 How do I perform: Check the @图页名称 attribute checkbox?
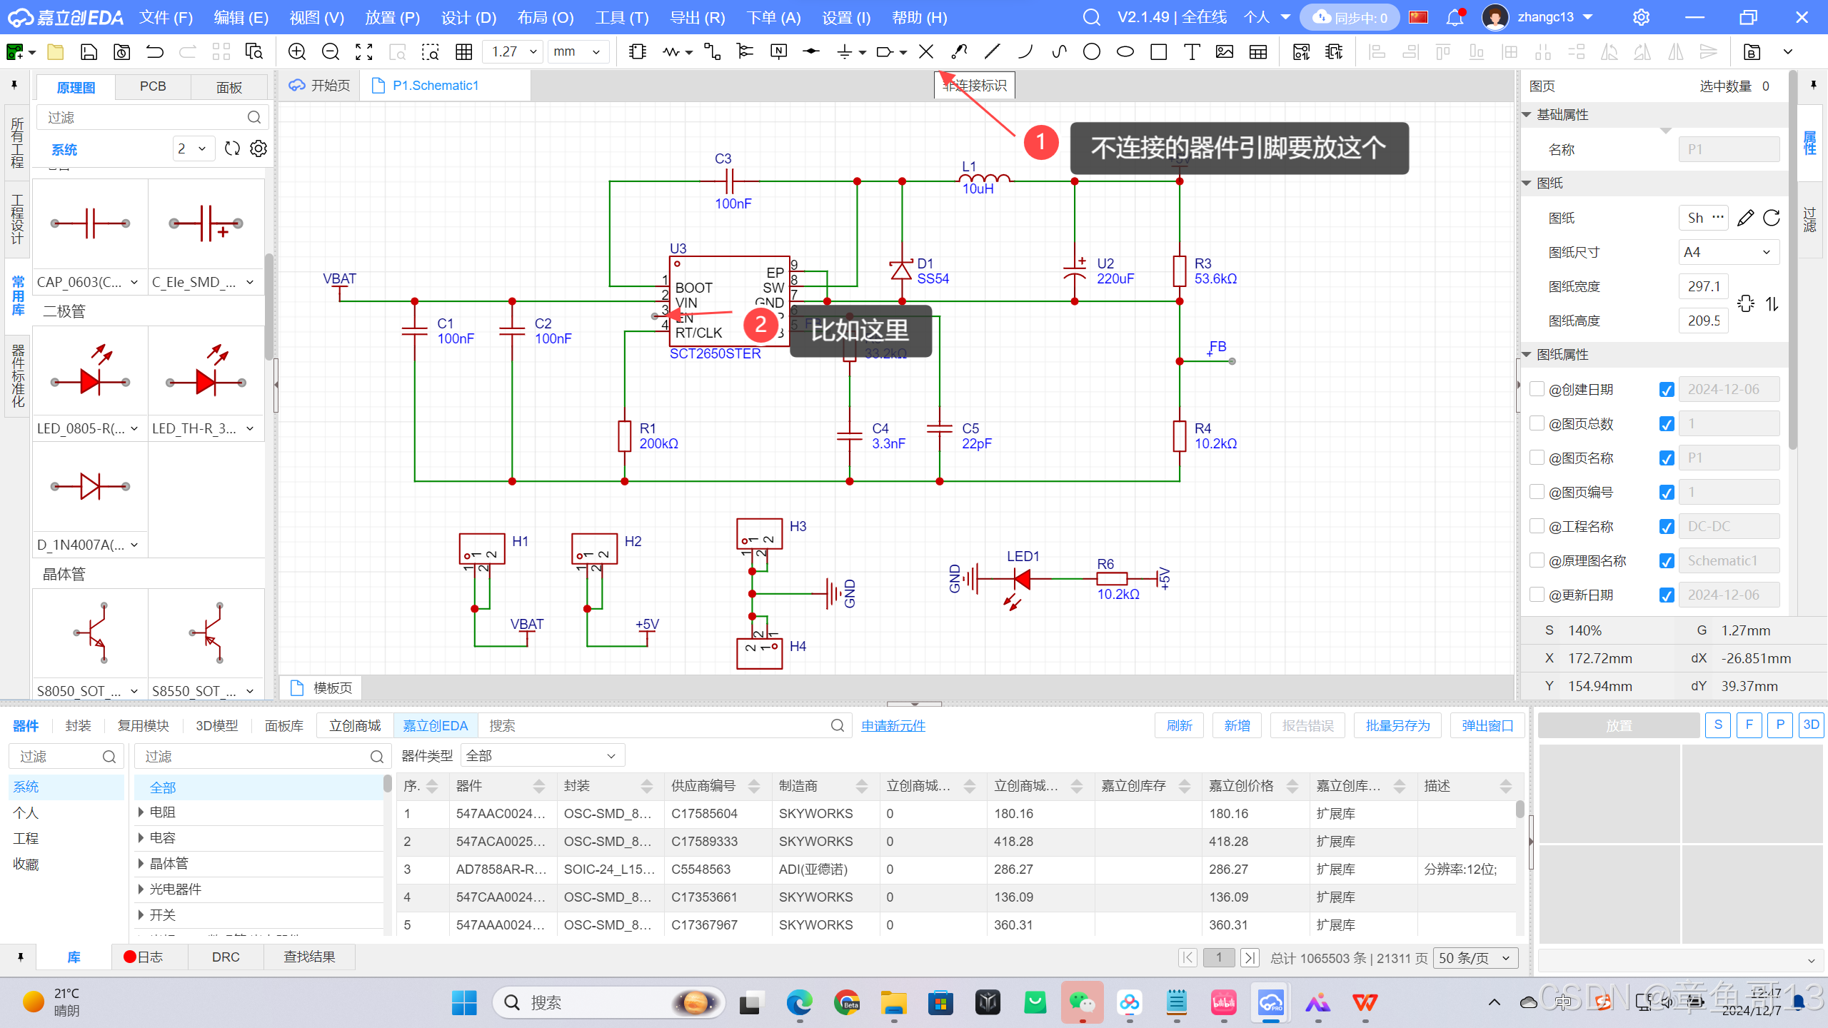click(x=1537, y=458)
